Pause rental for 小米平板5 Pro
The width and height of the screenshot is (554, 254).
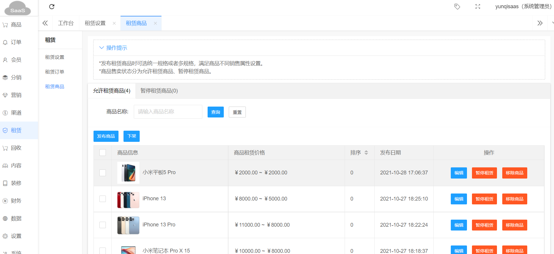point(484,173)
